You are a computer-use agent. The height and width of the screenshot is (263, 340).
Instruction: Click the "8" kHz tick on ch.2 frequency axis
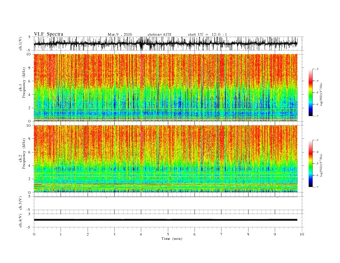(x=30, y=139)
